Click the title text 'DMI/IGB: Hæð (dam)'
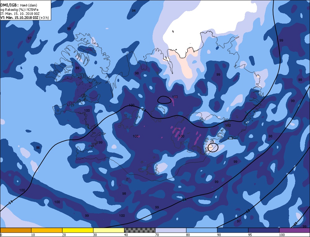Screen dimensions: 310x237 coord(19,5)
